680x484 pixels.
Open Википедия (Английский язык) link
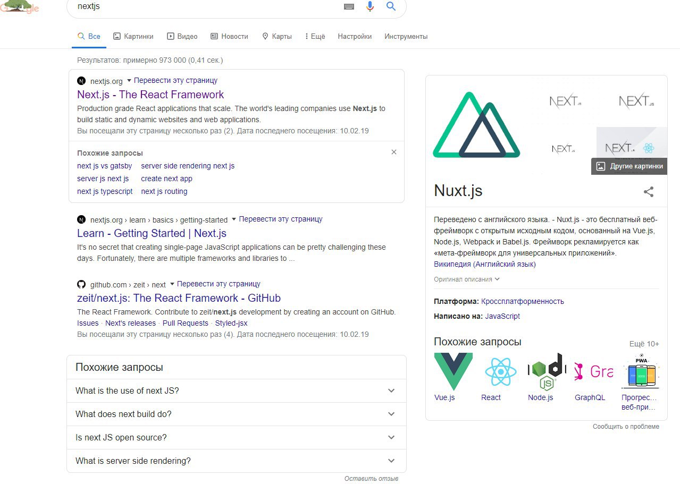(485, 264)
